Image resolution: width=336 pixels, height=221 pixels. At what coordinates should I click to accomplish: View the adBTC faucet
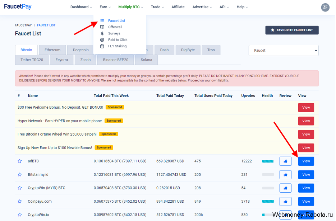tap(306, 161)
